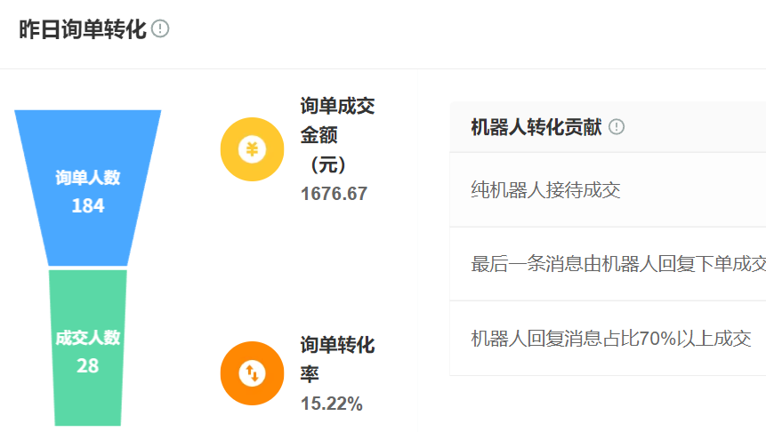Screen dimensions: 766x432
Task: Click the 机器人转化贡献 table header
Action: (536, 127)
